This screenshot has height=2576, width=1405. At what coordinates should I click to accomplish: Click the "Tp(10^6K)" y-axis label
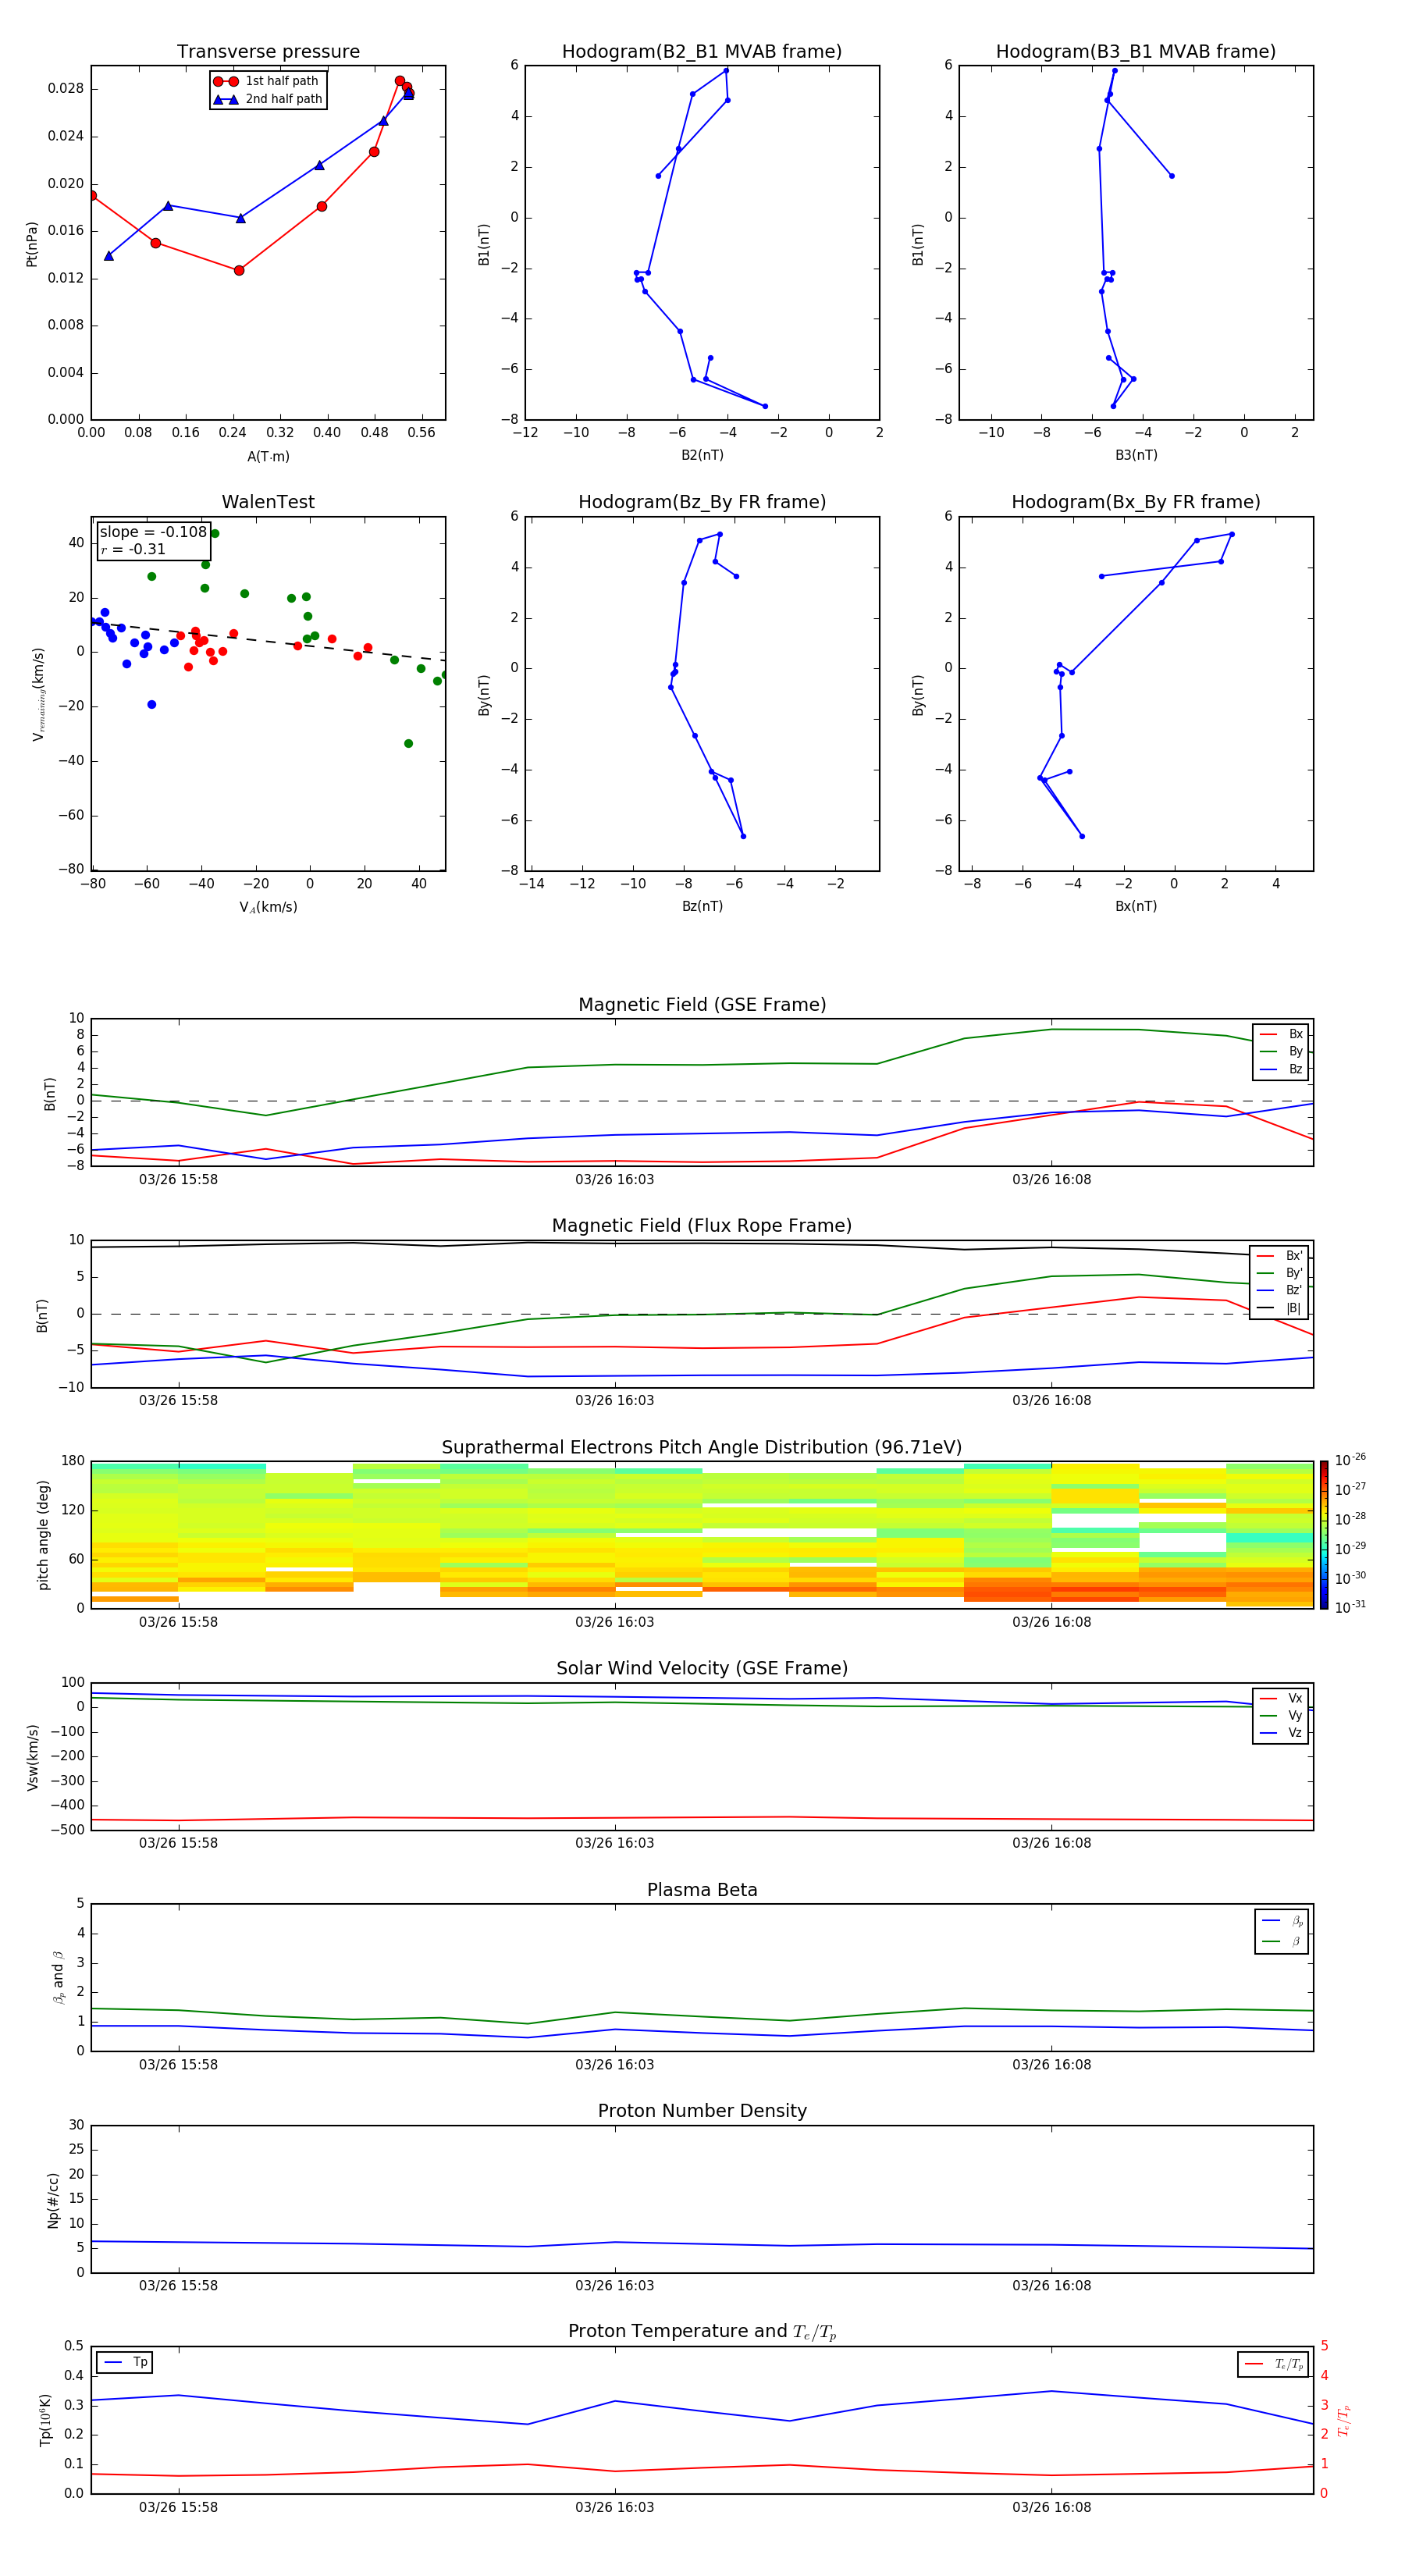45,2420
